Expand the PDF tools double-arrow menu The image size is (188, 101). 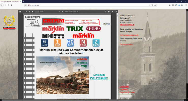coord(116,12)
